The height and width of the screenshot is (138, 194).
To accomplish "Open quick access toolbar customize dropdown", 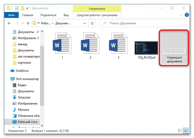I will 27,8.
